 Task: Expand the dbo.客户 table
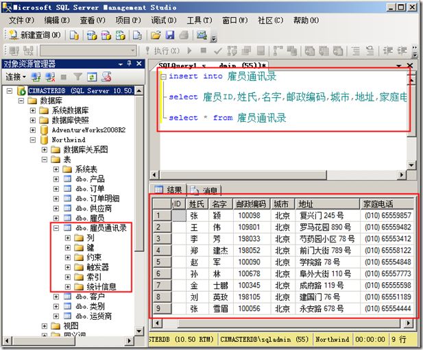[x=56, y=297]
